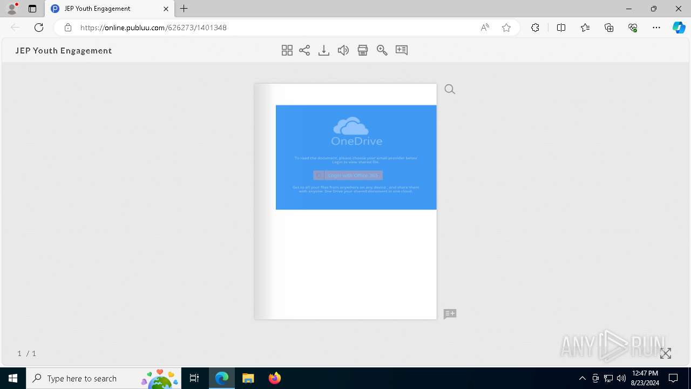Viewport: 691px width, 389px height.
Task: Open the page thumbnails grid view
Action: (287, 50)
